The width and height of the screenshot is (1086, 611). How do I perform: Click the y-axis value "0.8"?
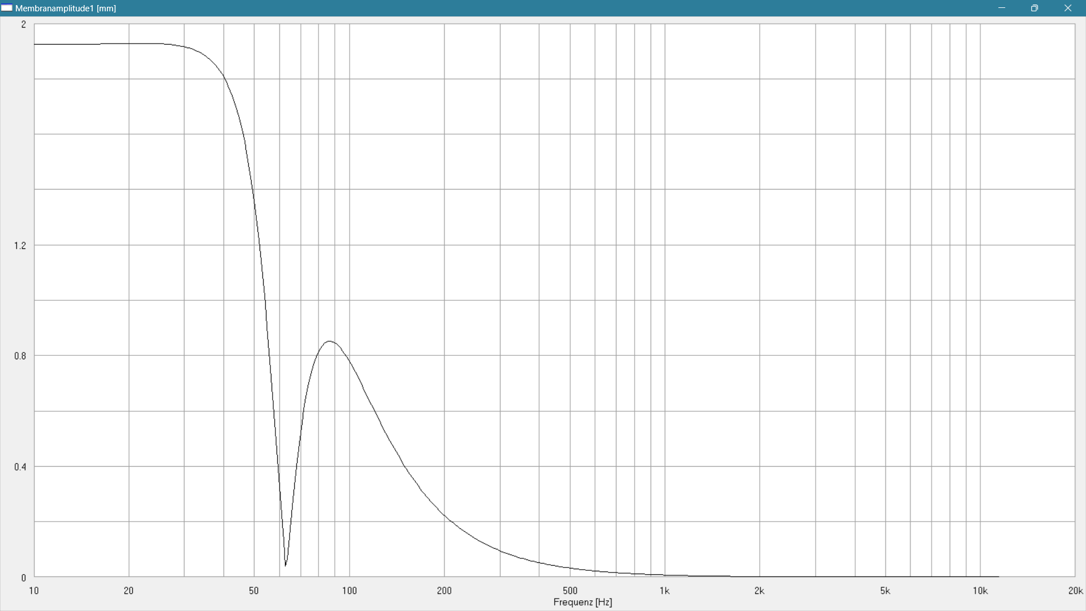click(x=20, y=356)
